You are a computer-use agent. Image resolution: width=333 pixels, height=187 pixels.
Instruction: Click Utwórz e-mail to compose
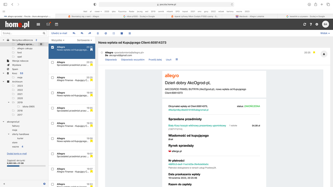(59, 33)
